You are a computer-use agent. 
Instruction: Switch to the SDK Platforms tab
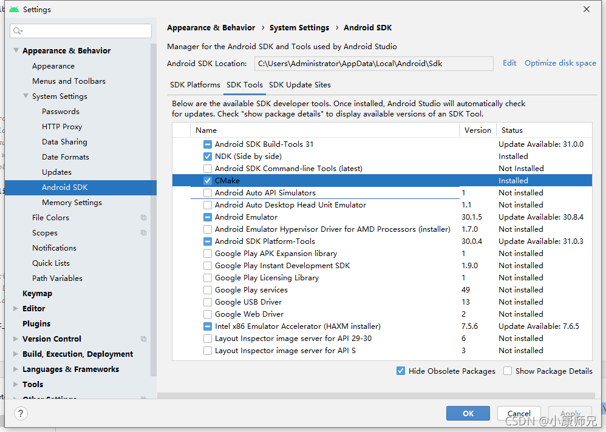[195, 85]
